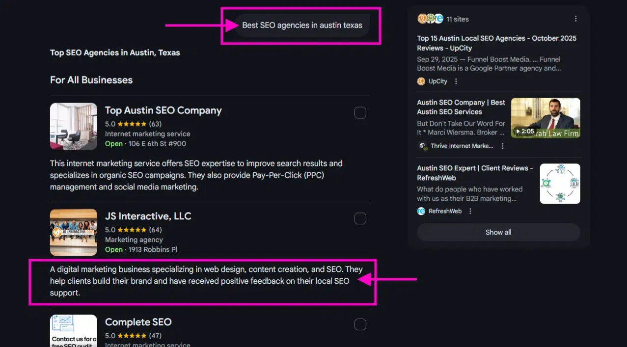Tick the checkbox for Top Austin SEO Company
Screen dimensions: 627x347
tap(360, 113)
